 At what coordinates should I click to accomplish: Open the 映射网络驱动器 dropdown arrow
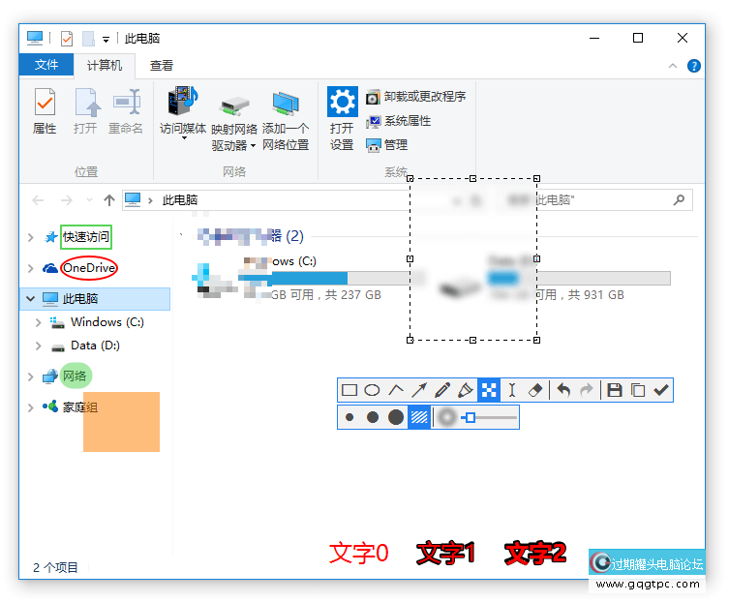pyautogui.click(x=253, y=146)
